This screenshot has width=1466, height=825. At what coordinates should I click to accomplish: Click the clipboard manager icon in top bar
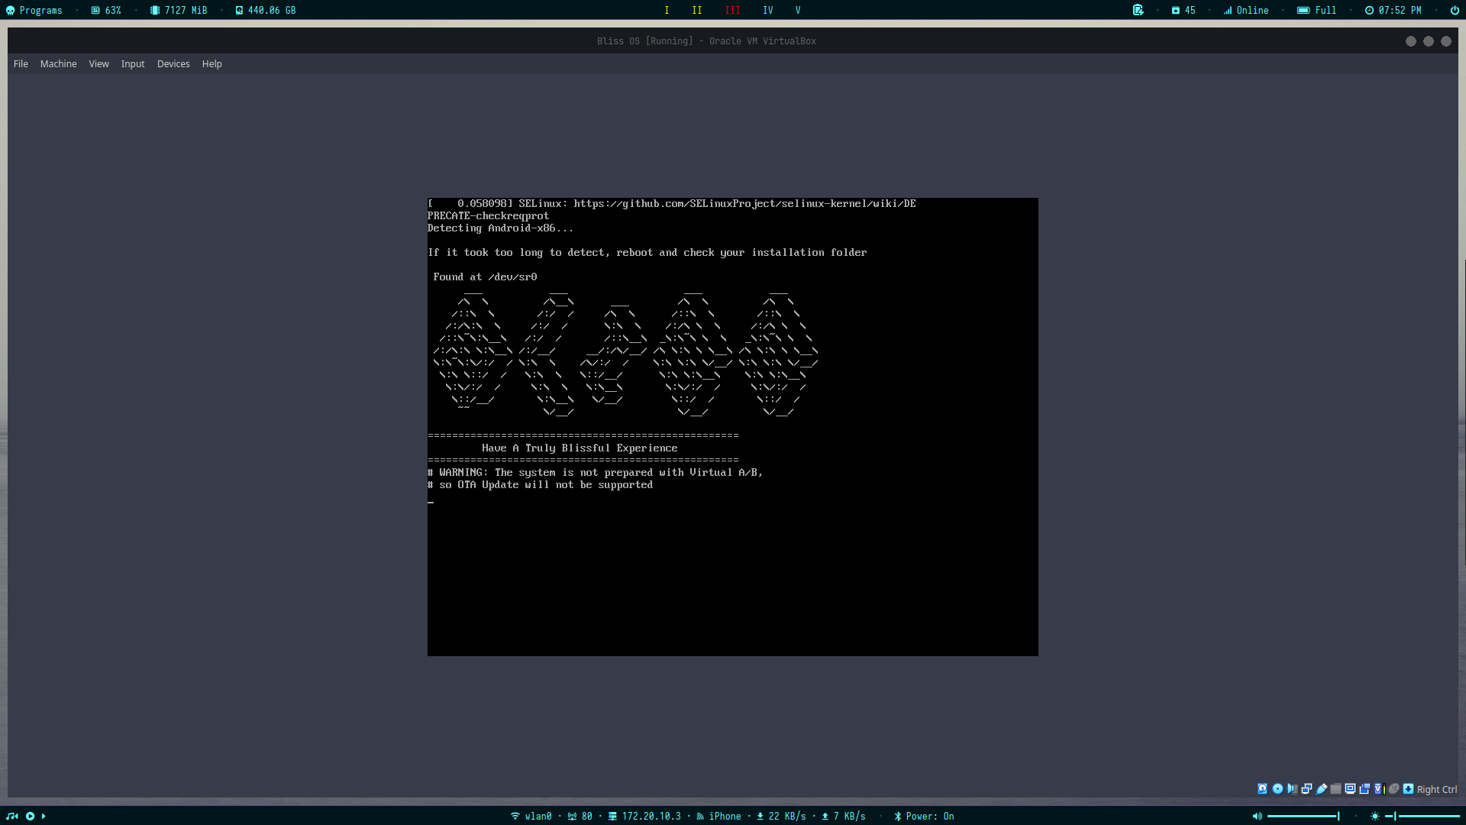[1138, 10]
